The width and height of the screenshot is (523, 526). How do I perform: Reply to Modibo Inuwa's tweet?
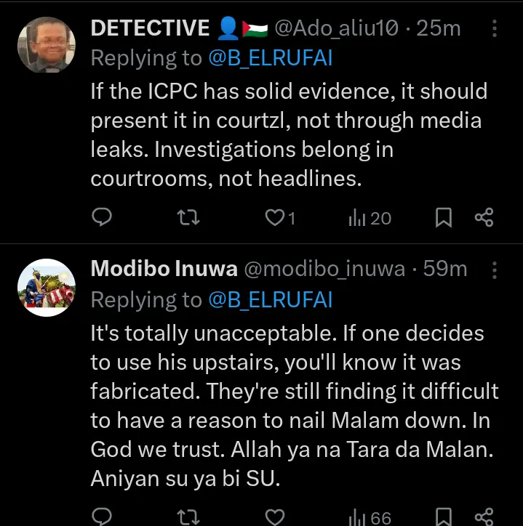[103, 517]
